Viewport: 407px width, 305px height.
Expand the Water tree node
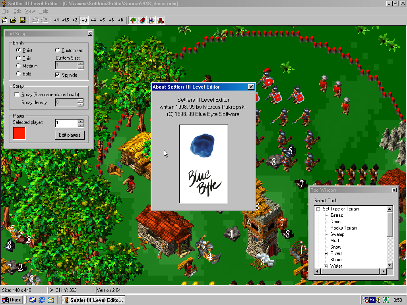tap(326, 266)
